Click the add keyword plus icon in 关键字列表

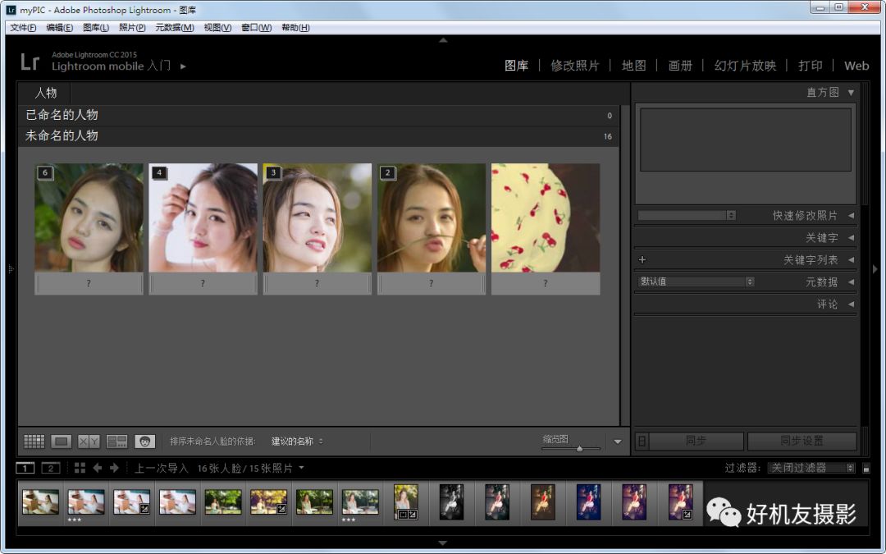[642, 259]
